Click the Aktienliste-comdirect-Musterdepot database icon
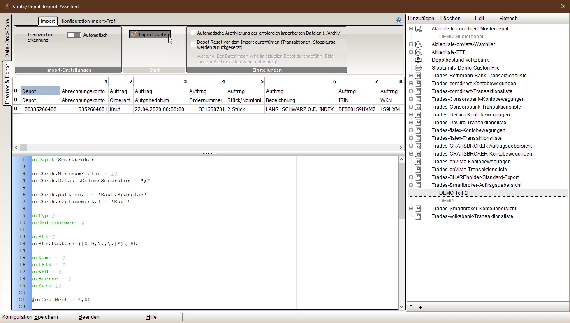The width and height of the screenshot is (570, 323). pos(418,29)
